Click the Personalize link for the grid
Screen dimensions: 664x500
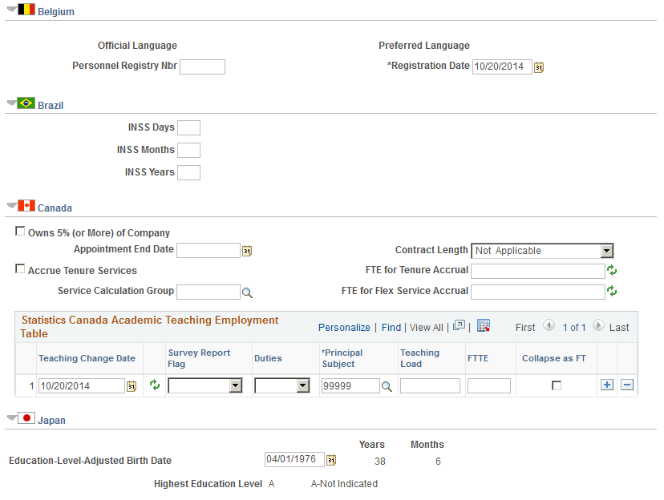pos(344,327)
